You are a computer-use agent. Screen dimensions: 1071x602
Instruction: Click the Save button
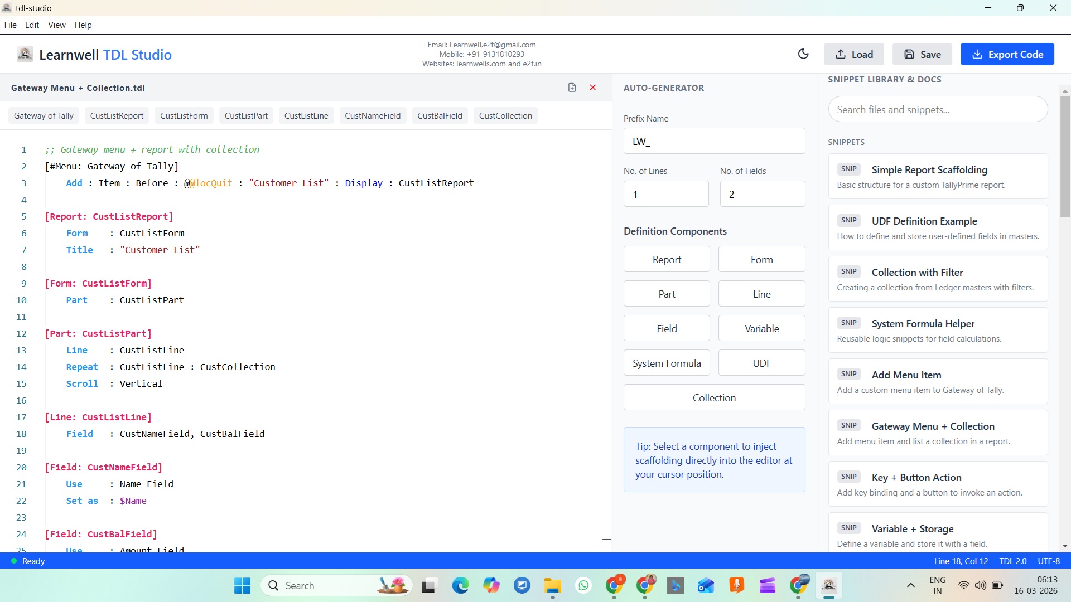(922, 54)
